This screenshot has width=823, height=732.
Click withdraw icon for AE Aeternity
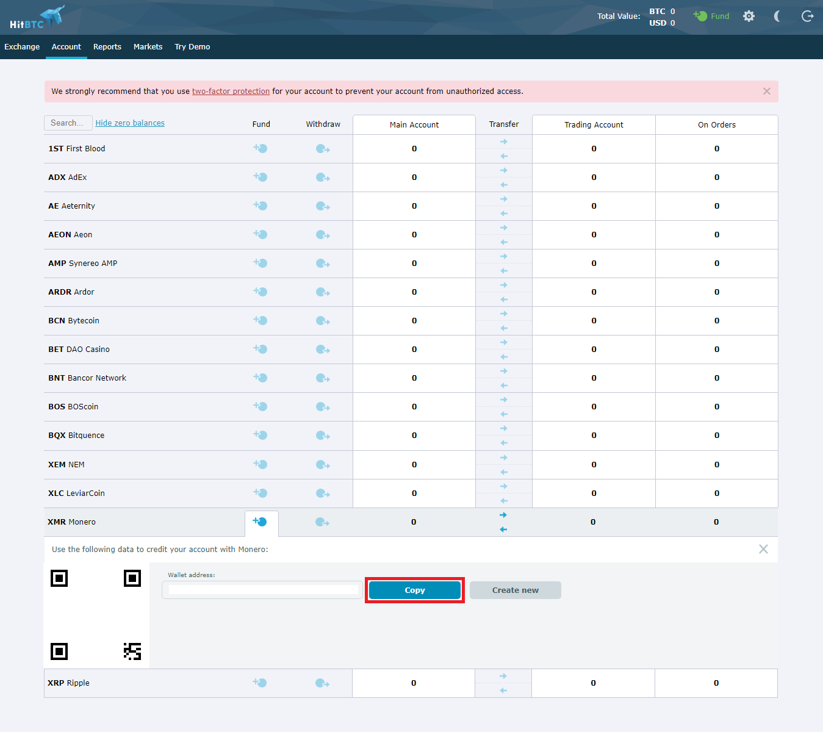coord(323,206)
